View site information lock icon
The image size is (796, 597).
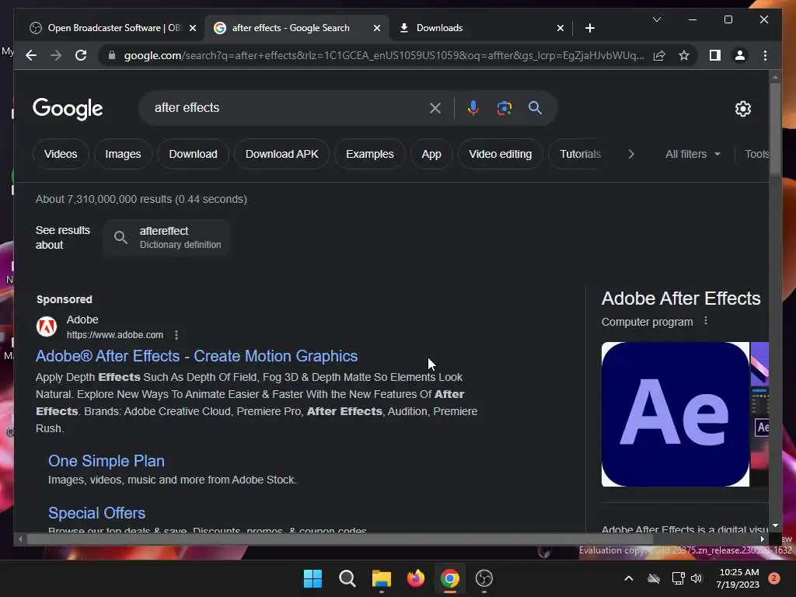112,55
